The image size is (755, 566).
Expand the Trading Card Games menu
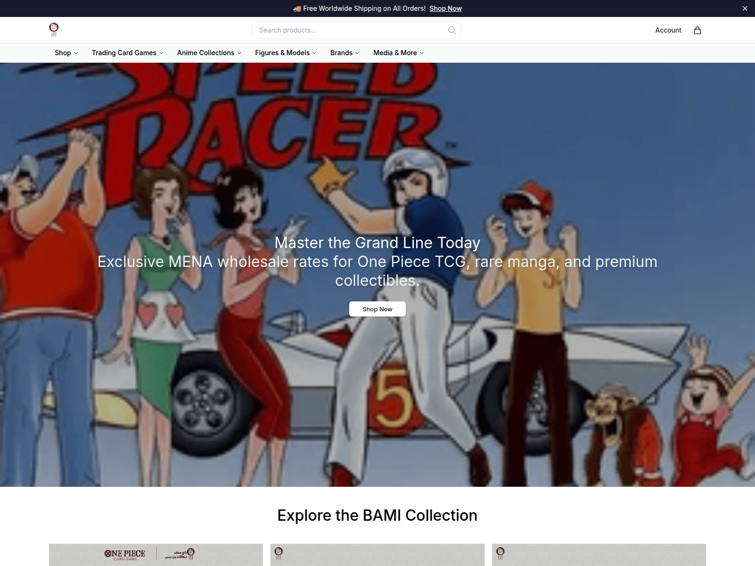pyautogui.click(x=127, y=53)
